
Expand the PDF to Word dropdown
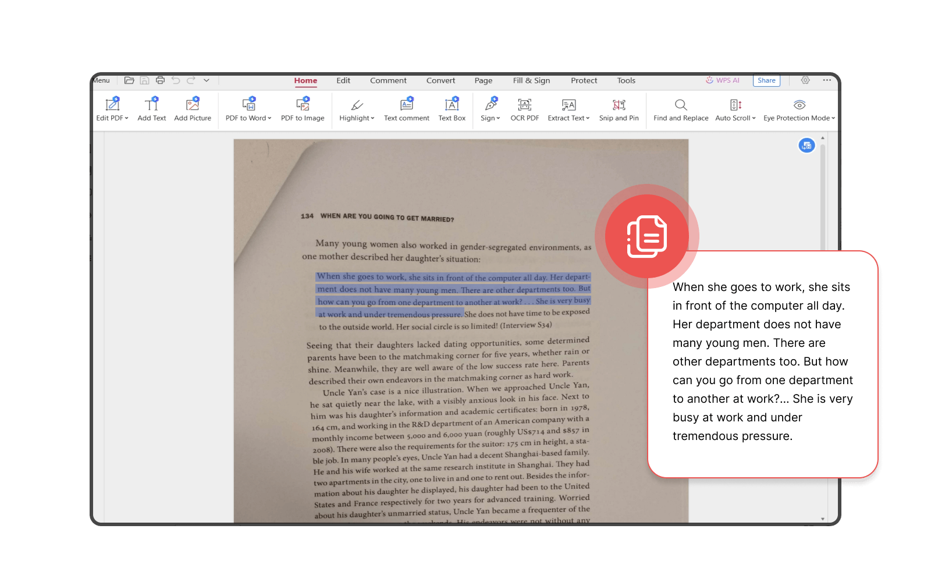[248, 109]
